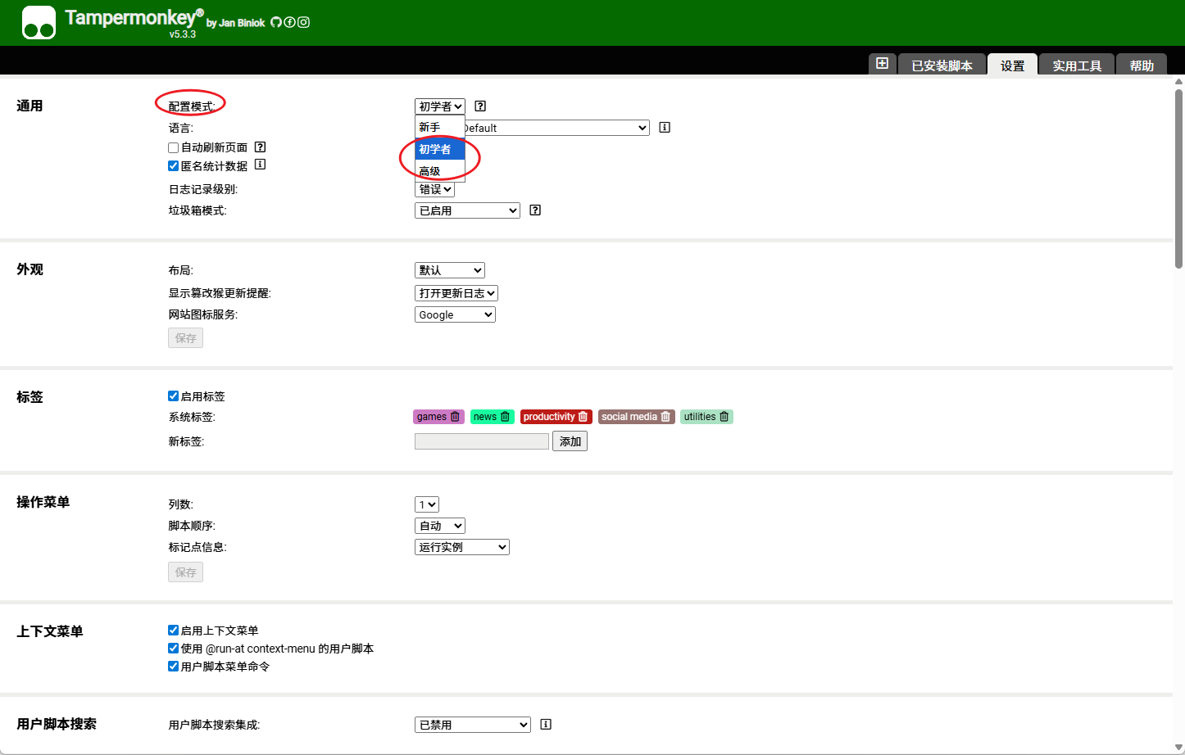Click 保存 button in 操作菜单 section
Viewport: 1185px width, 755px height.
185,572
